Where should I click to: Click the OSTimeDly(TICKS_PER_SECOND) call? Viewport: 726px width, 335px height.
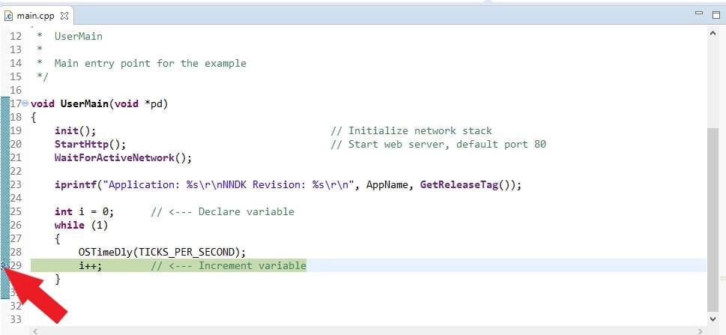(x=162, y=252)
